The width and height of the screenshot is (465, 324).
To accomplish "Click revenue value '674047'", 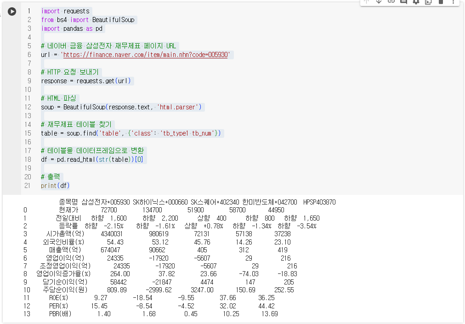I will coord(110,250).
